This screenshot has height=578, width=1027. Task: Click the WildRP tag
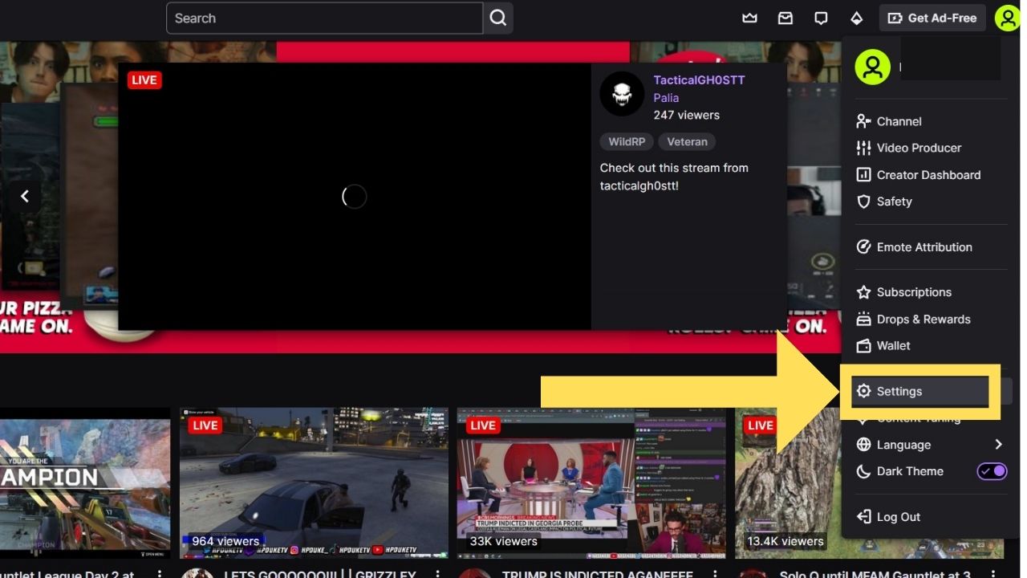(x=627, y=141)
